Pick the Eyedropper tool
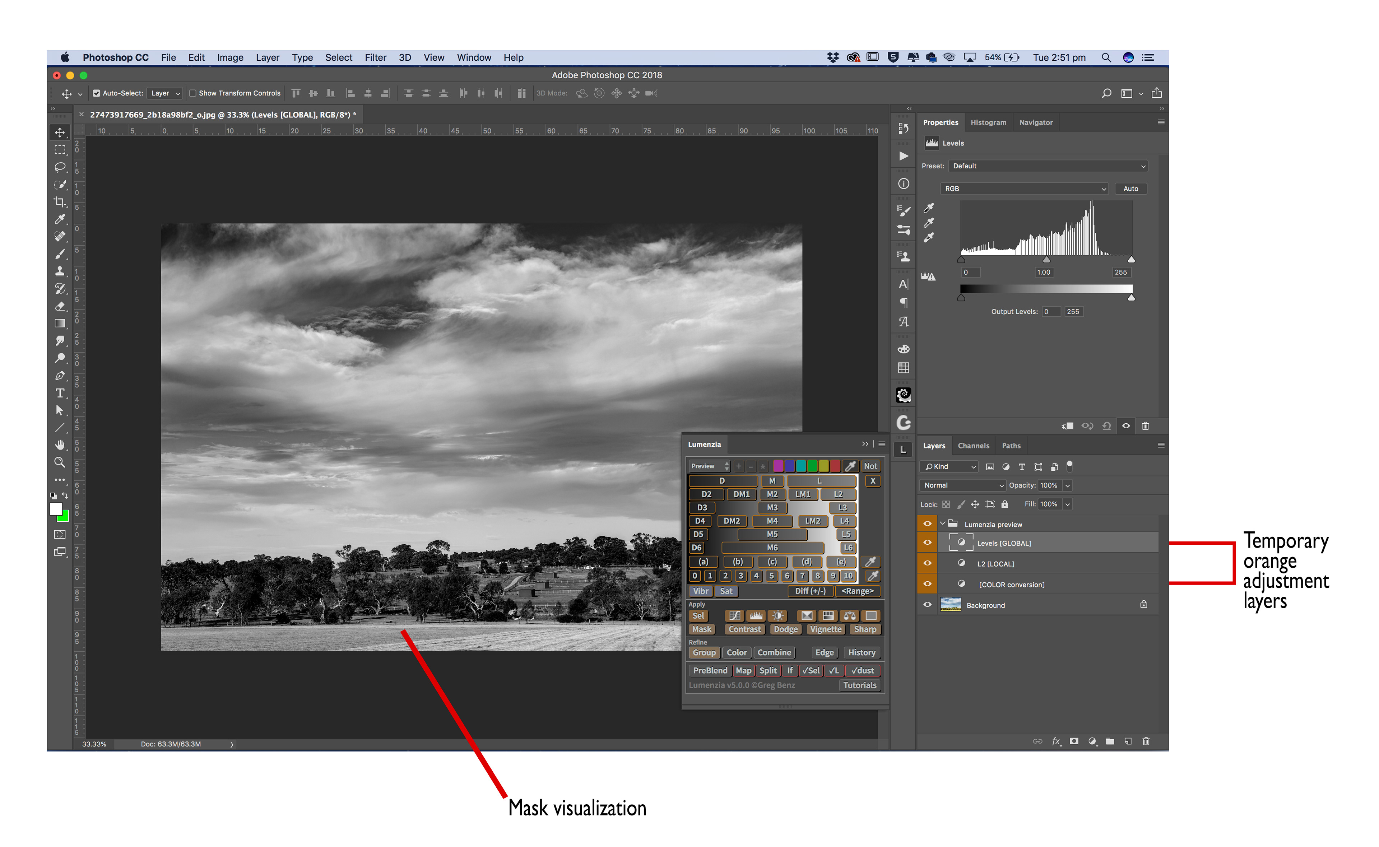The image size is (1379, 847). (x=60, y=220)
